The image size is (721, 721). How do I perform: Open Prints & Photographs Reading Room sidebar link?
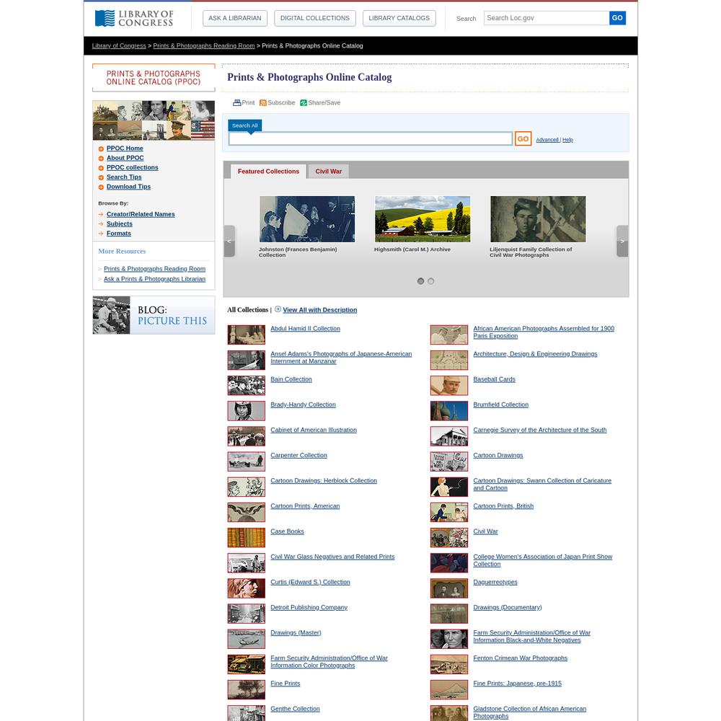(x=154, y=269)
